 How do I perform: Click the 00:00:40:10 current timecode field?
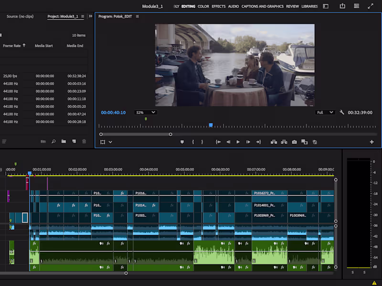click(x=113, y=112)
